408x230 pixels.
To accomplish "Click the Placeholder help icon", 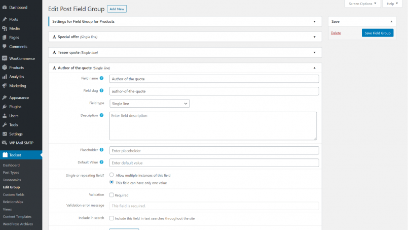I will [x=101, y=150].
